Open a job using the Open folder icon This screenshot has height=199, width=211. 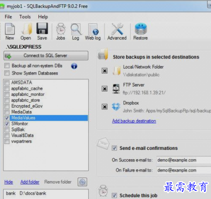point(26,31)
